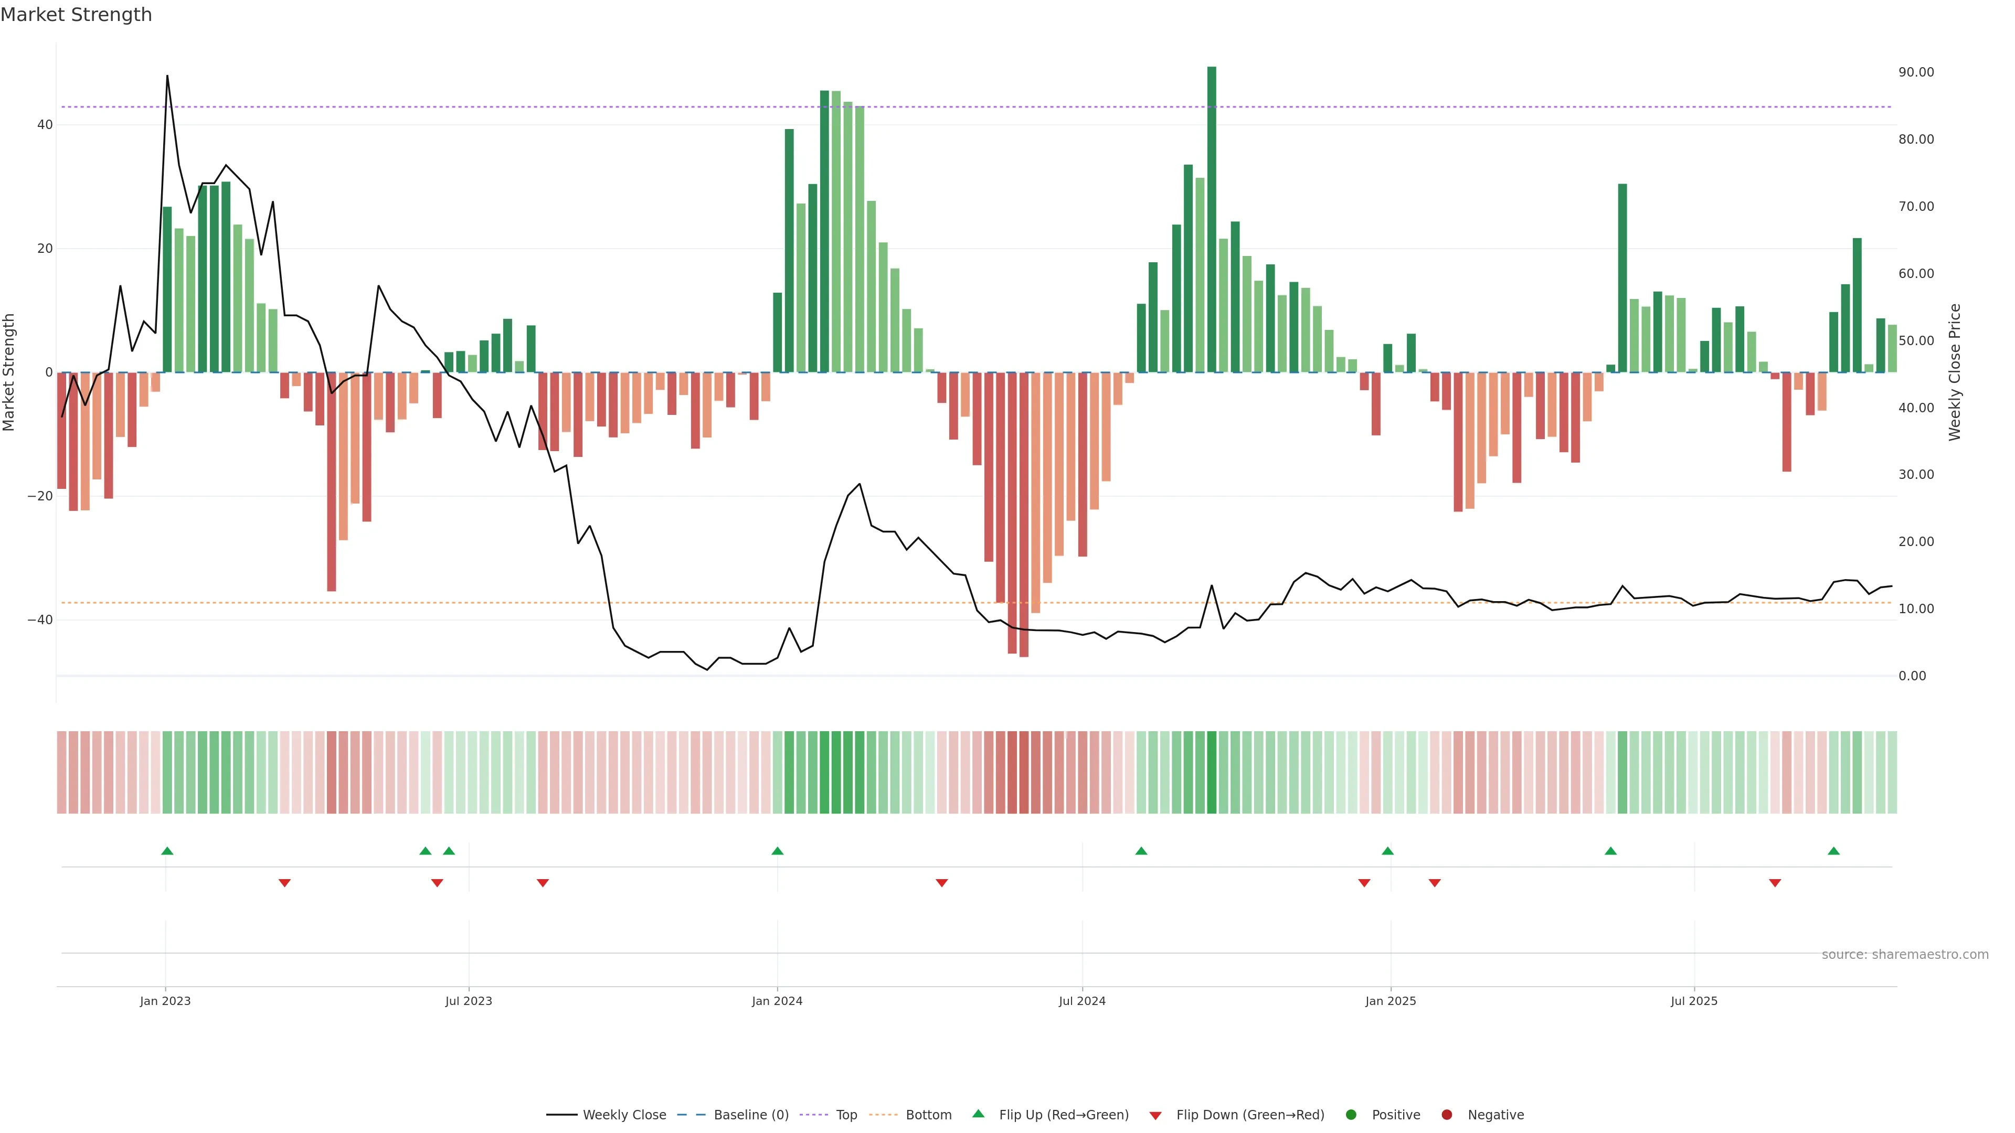Viewport: 2015px width, 1133px height.
Task: Click the darkest green heatmap strip cell
Action: coord(1212,773)
